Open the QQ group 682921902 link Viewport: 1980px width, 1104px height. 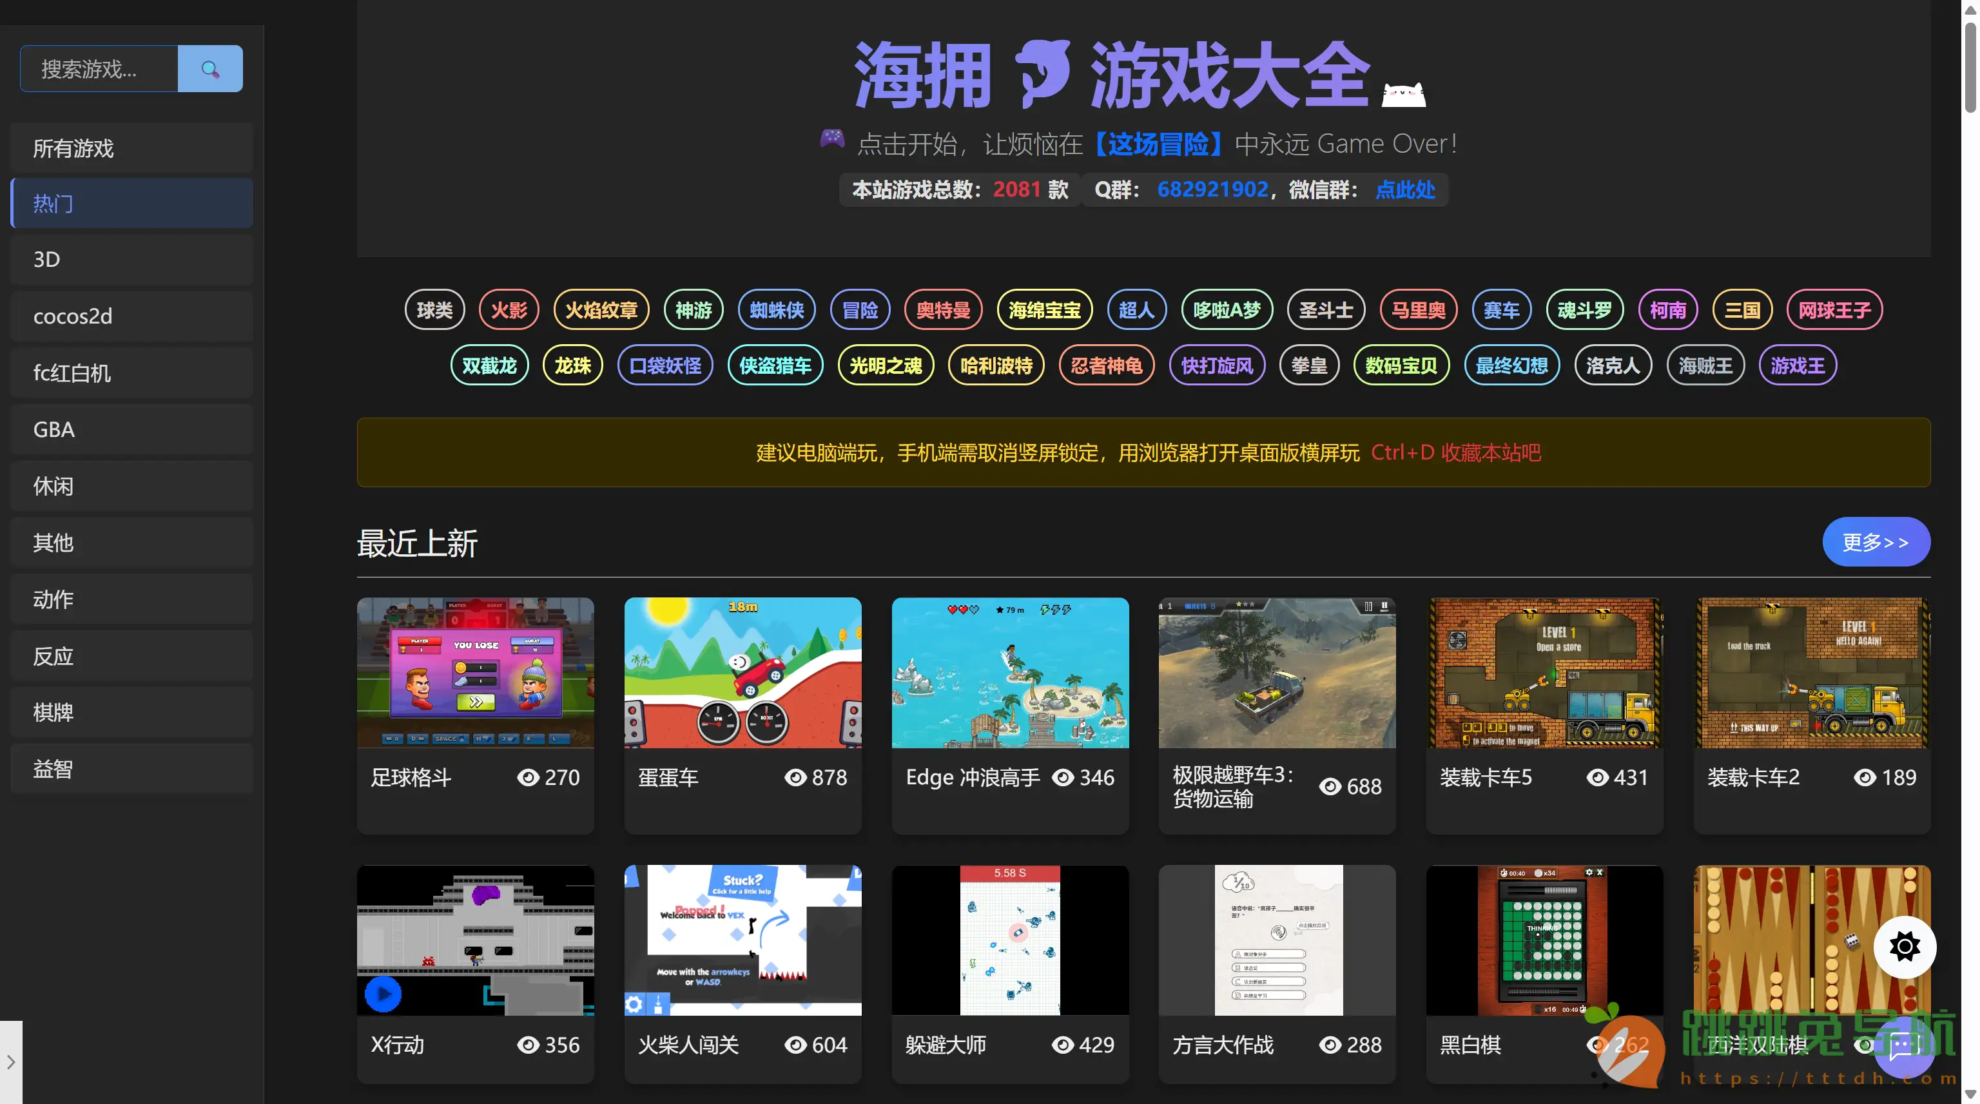pos(1212,189)
